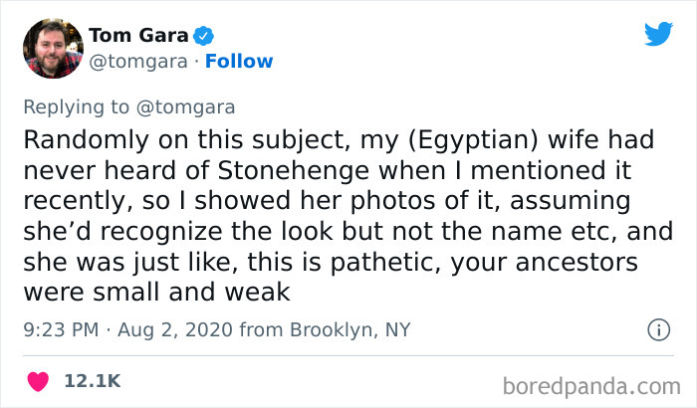
Task: Click 'were small and weak' tweet line
Action: [x=157, y=292]
